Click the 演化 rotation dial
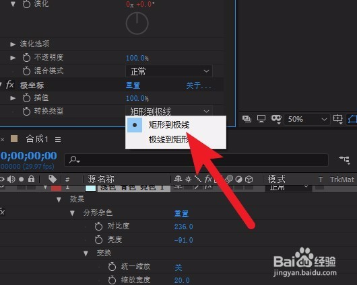 click(x=137, y=23)
